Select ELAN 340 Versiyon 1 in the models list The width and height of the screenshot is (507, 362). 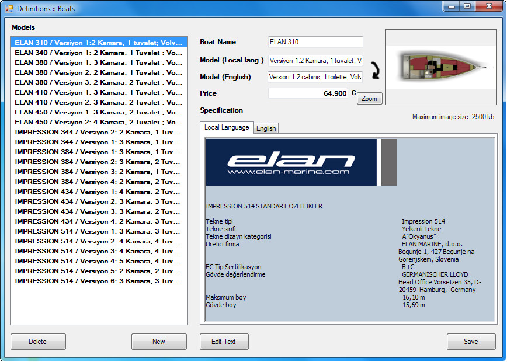98,53
